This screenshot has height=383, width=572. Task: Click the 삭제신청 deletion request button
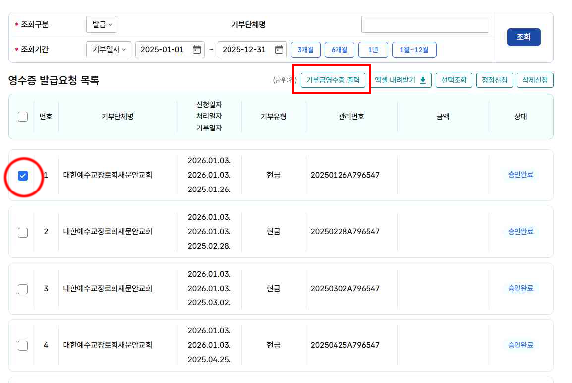(x=535, y=80)
